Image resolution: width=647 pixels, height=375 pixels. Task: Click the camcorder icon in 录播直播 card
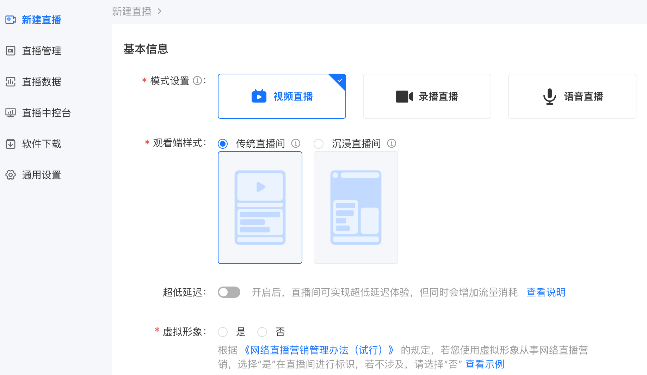coord(405,96)
